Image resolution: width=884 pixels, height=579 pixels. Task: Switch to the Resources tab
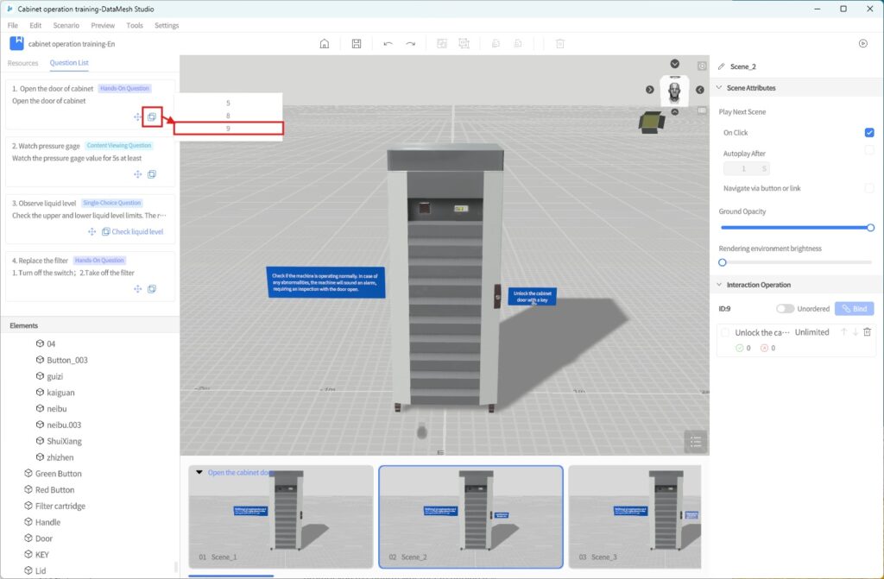click(23, 63)
